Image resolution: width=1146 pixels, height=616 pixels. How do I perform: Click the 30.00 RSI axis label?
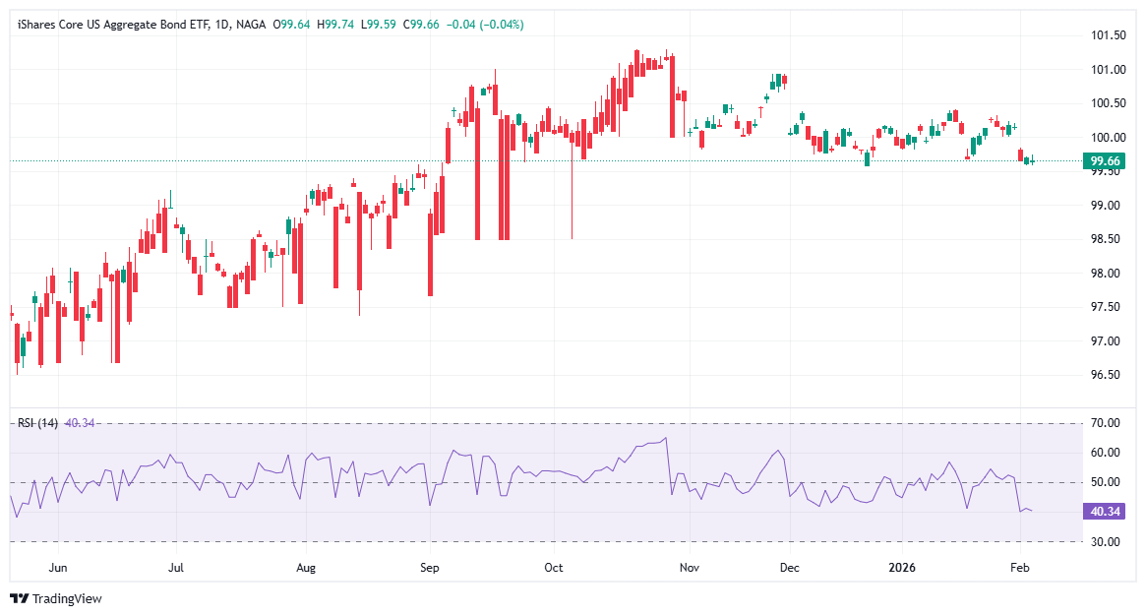[1105, 541]
